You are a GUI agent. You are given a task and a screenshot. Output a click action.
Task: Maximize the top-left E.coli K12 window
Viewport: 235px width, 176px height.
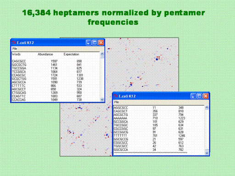pos(95,43)
